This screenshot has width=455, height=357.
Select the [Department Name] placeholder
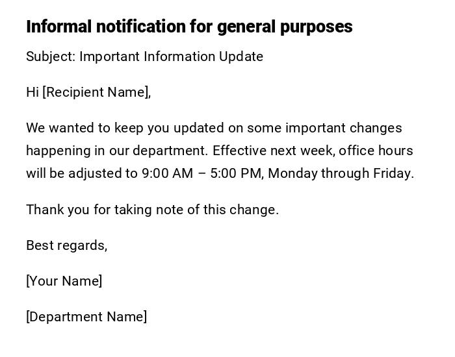point(86,317)
